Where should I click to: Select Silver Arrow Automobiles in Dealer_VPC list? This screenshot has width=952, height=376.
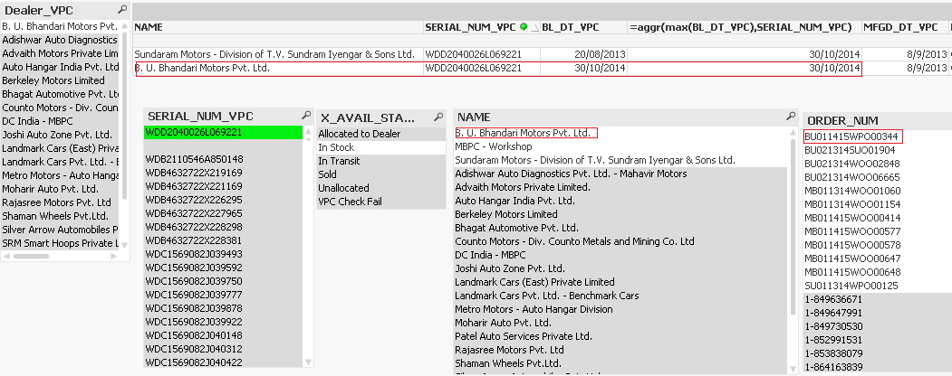(60, 230)
